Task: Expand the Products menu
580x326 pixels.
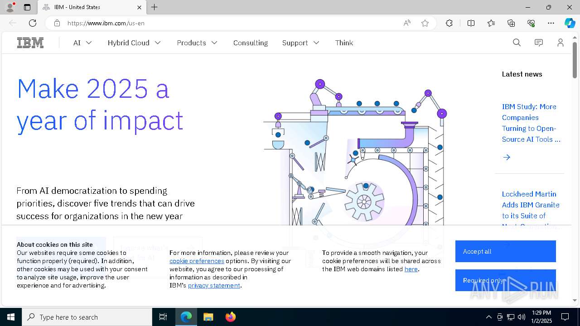Action: point(197,43)
